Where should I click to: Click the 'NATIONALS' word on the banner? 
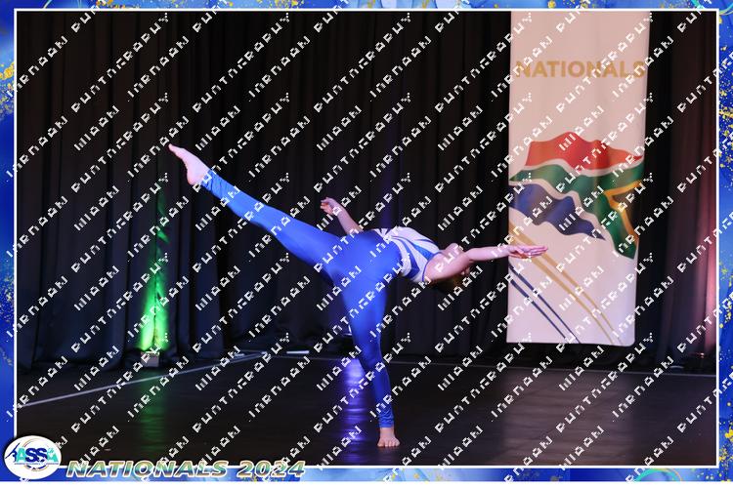tap(581, 69)
